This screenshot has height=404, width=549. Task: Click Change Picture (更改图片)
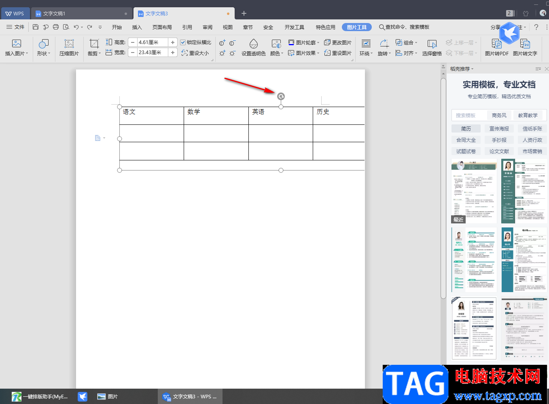[338, 42]
